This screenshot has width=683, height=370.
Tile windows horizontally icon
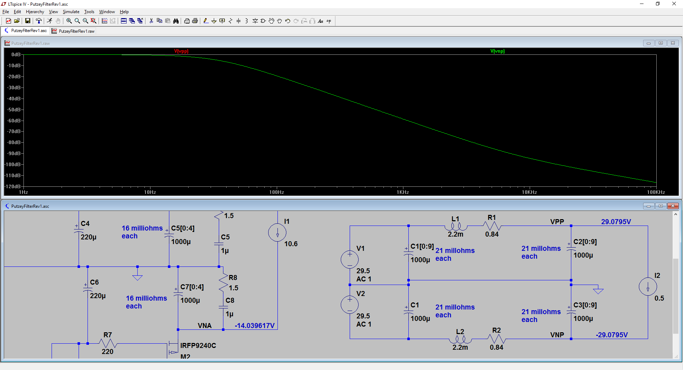coord(124,21)
